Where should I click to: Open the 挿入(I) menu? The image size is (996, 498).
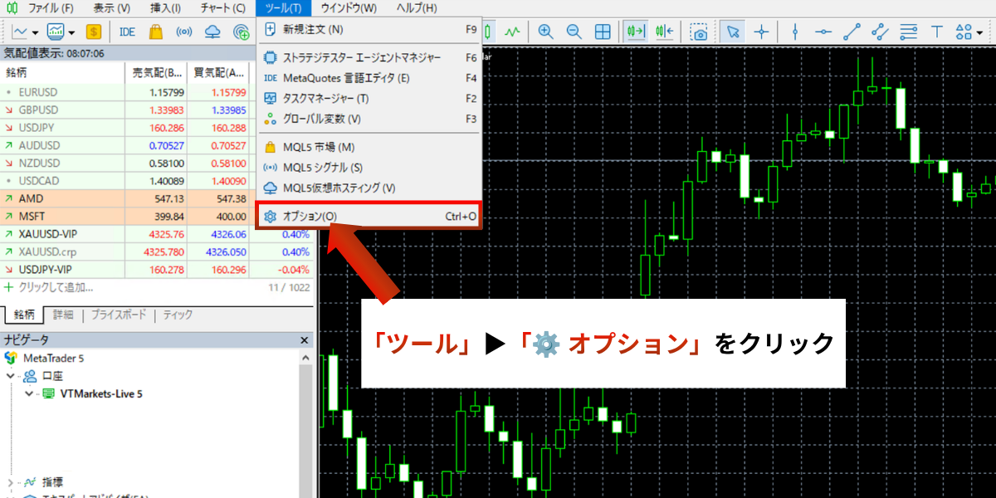click(x=166, y=8)
